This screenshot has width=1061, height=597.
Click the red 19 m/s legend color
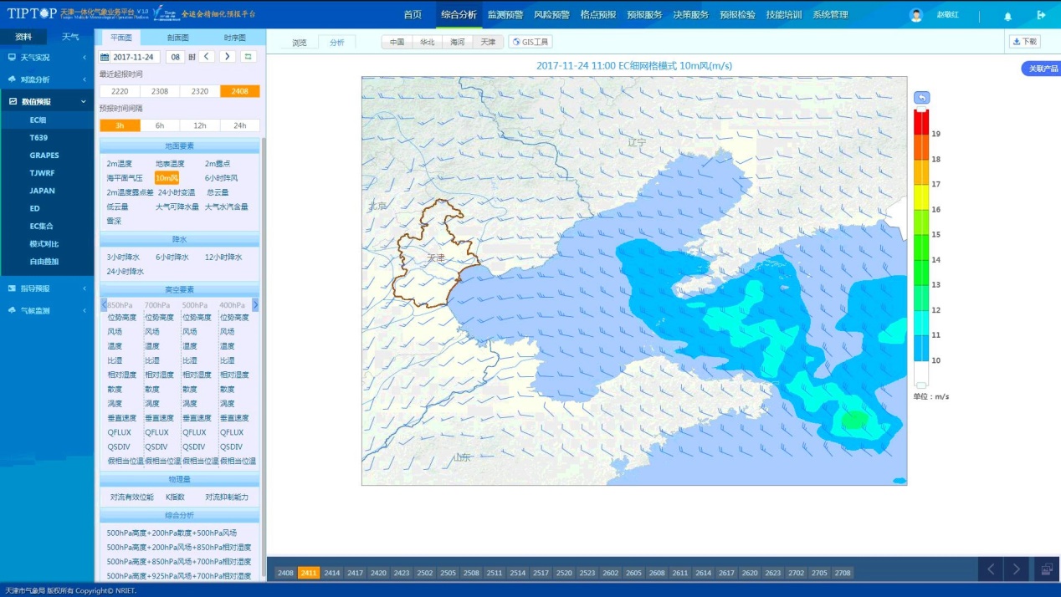click(920, 123)
